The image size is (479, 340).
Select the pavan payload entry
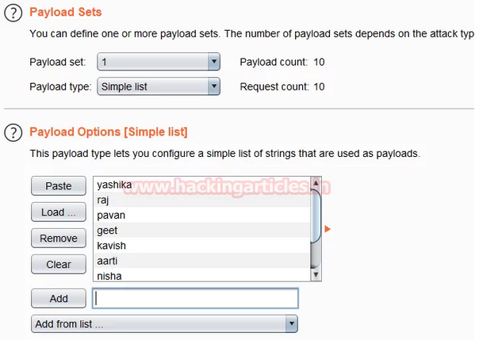[201, 216]
